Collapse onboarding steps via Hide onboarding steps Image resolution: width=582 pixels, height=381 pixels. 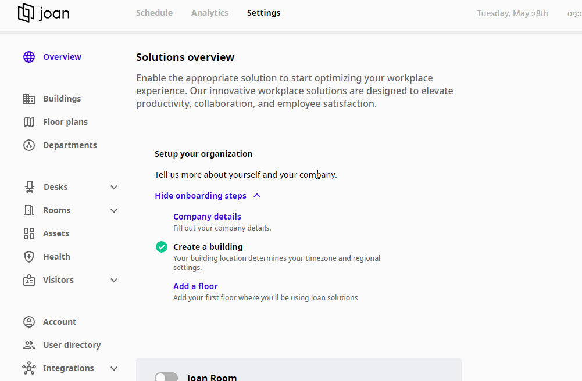(x=201, y=196)
